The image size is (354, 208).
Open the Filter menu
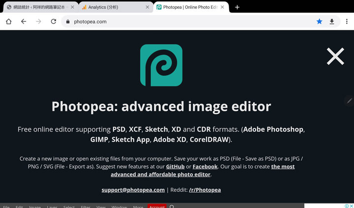point(86,207)
